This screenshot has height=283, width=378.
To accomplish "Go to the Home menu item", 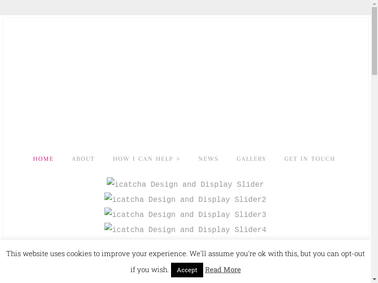I will tap(43, 159).
